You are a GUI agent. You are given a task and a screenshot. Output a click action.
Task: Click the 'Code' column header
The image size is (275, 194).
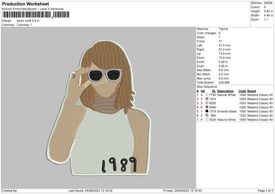point(242,91)
